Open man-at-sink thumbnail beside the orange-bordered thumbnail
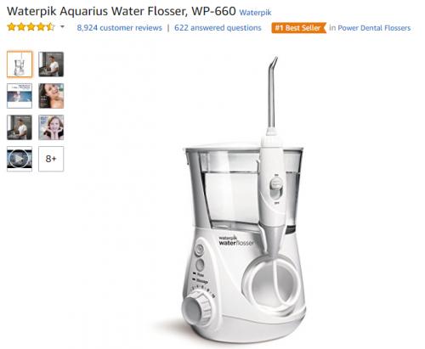Screen dimensions: 425x349 point(51,65)
